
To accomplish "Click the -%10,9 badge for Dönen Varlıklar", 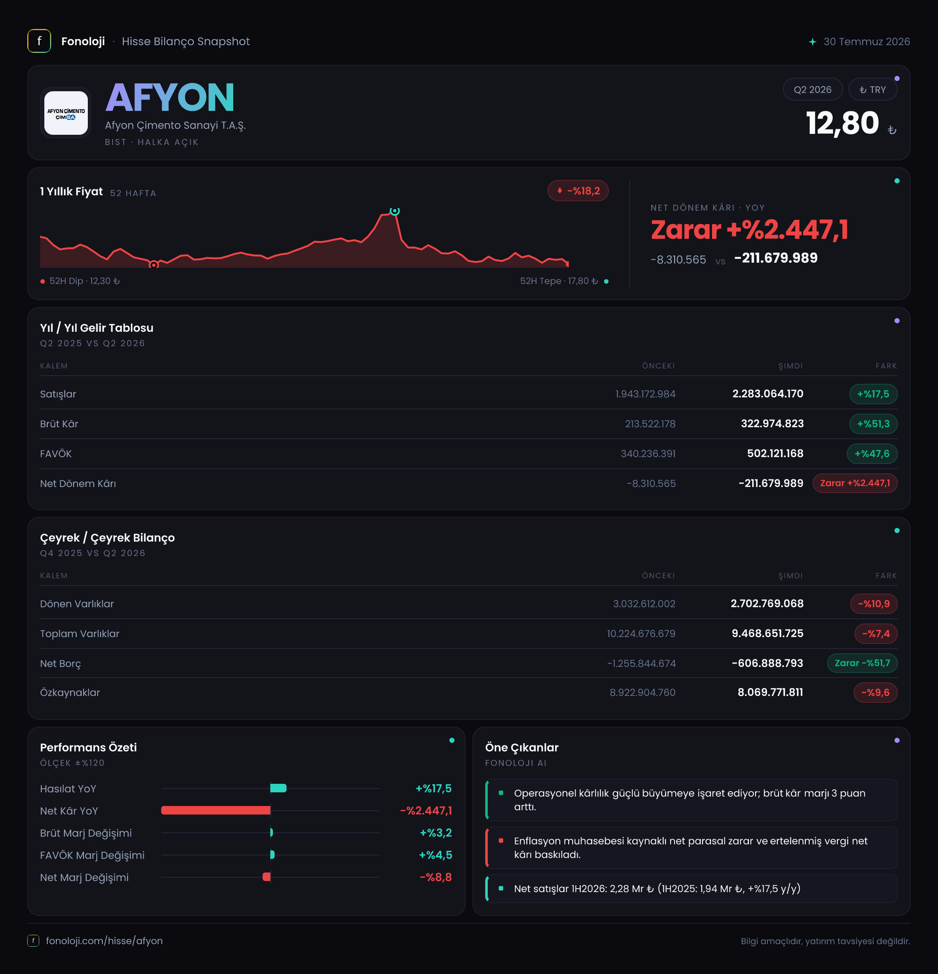I will (x=874, y=604).
